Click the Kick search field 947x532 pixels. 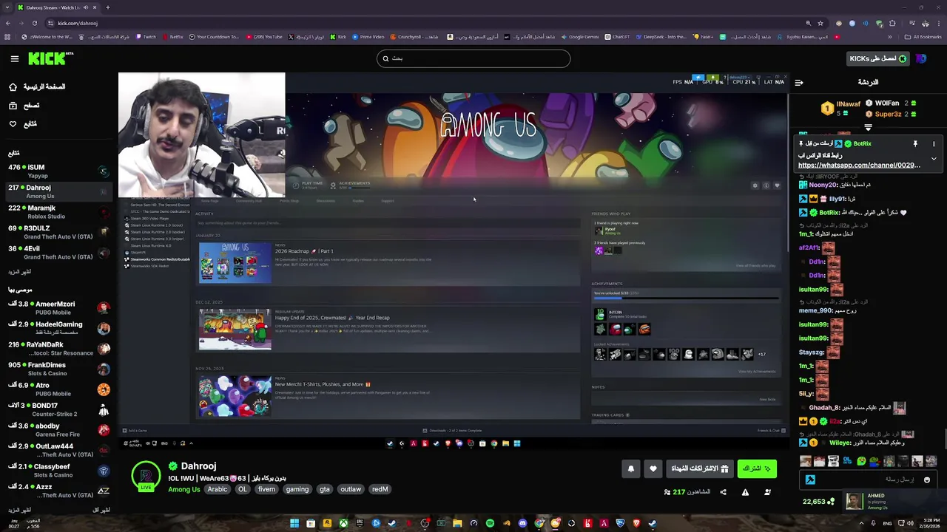click(473, 58)
